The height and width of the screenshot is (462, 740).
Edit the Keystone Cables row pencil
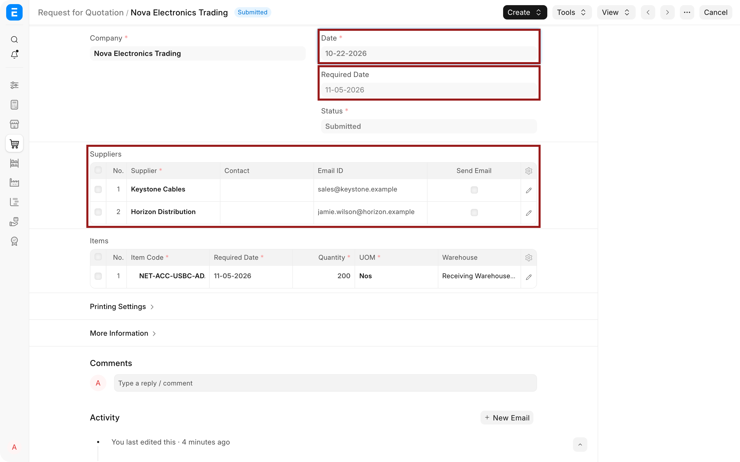[529, 190]
